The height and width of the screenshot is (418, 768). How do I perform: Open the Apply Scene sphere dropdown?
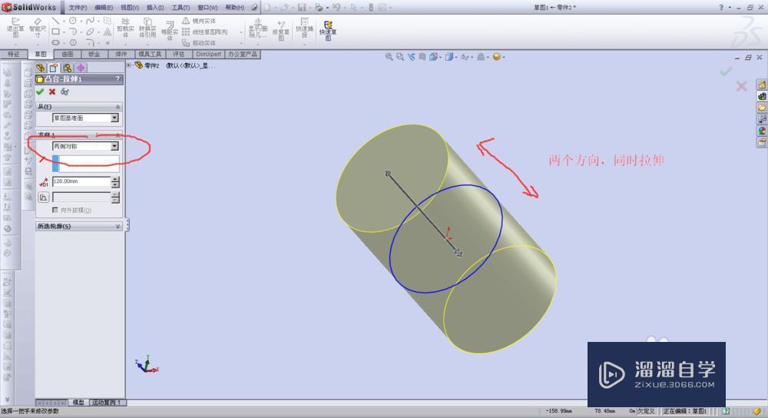(x=497, y=57)
